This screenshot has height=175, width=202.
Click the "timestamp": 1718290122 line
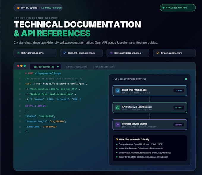(x=41, y=127)
